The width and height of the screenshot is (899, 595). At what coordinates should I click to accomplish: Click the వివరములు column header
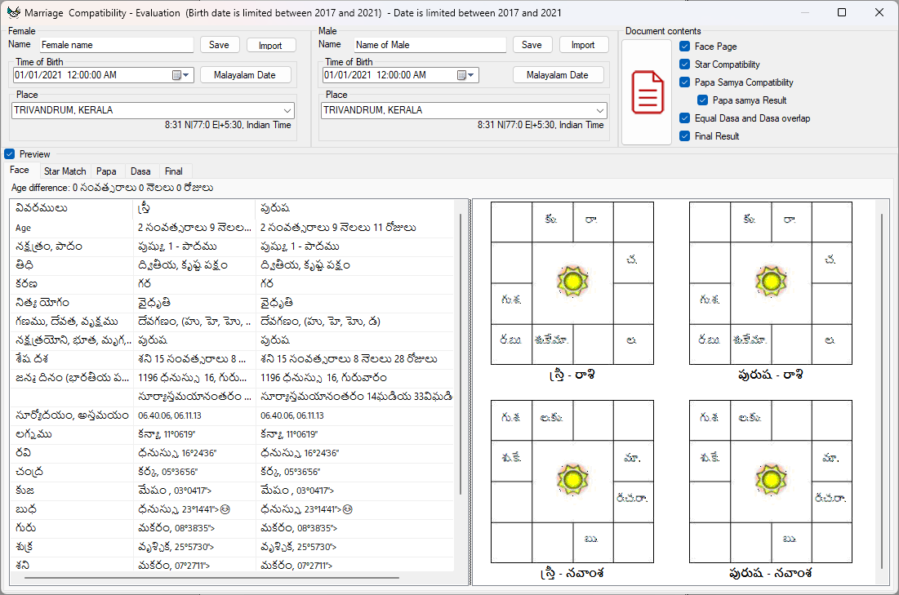point(42,208)
